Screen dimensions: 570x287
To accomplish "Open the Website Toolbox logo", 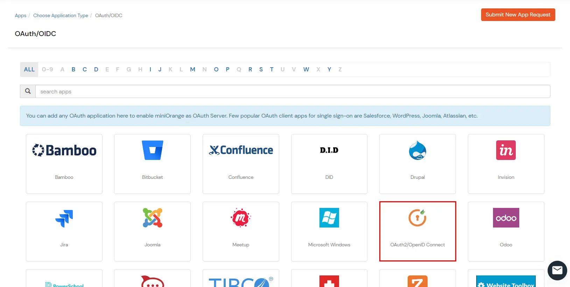I will pos(506,281).
